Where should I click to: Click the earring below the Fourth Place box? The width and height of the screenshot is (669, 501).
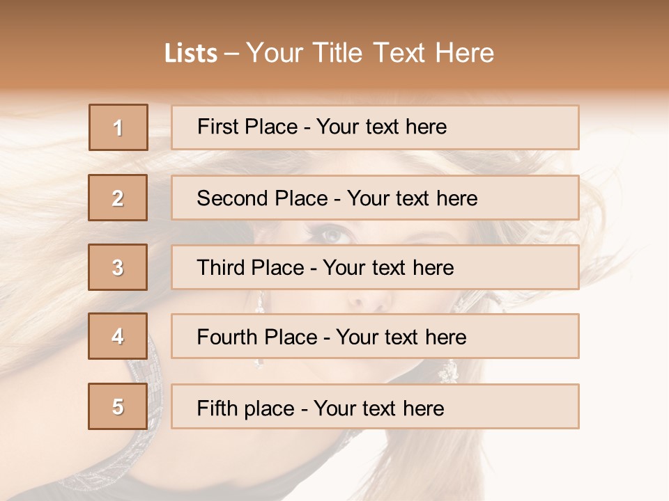pyautogui.click(x=447, y=372)
